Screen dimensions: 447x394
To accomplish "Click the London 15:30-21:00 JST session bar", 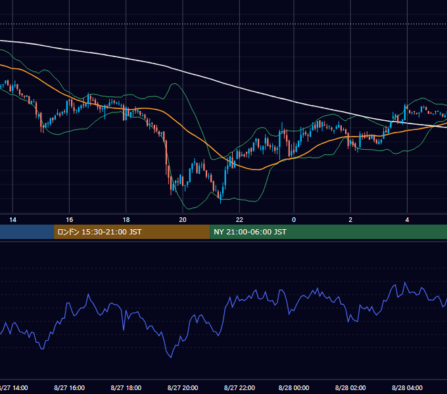I will tap(131, 232).
